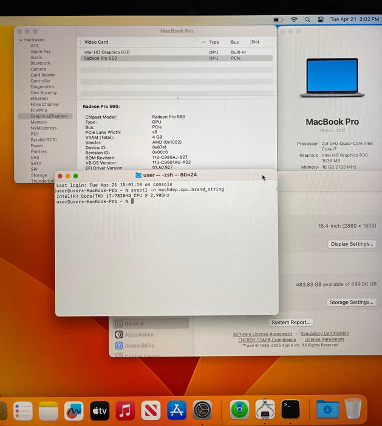Open Control Center in the menu bar
This screenshot has width=382, height=426.
(x=321, y=19)
